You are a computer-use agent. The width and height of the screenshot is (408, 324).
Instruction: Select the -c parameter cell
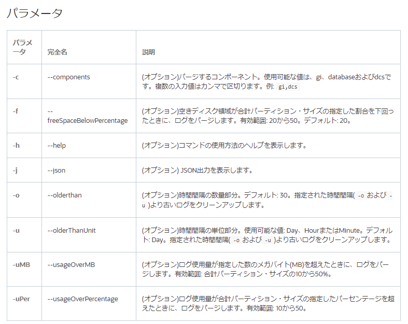pos(24,81)
